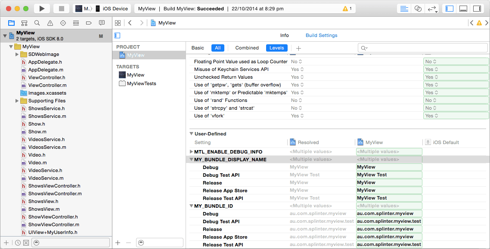Select the Levels view

[277, 48]
